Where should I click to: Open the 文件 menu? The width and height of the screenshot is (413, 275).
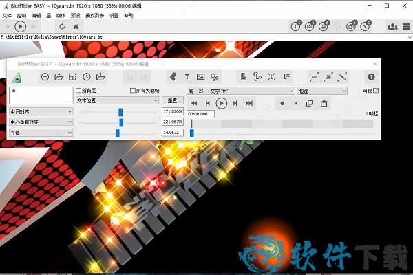coord(7,14)
